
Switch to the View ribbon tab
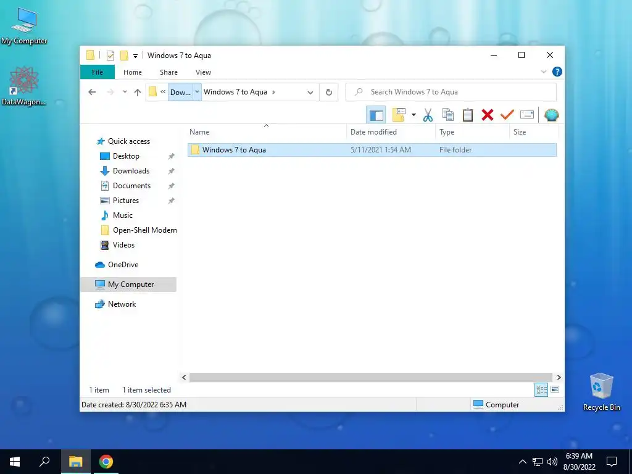(x=203, y=72)
